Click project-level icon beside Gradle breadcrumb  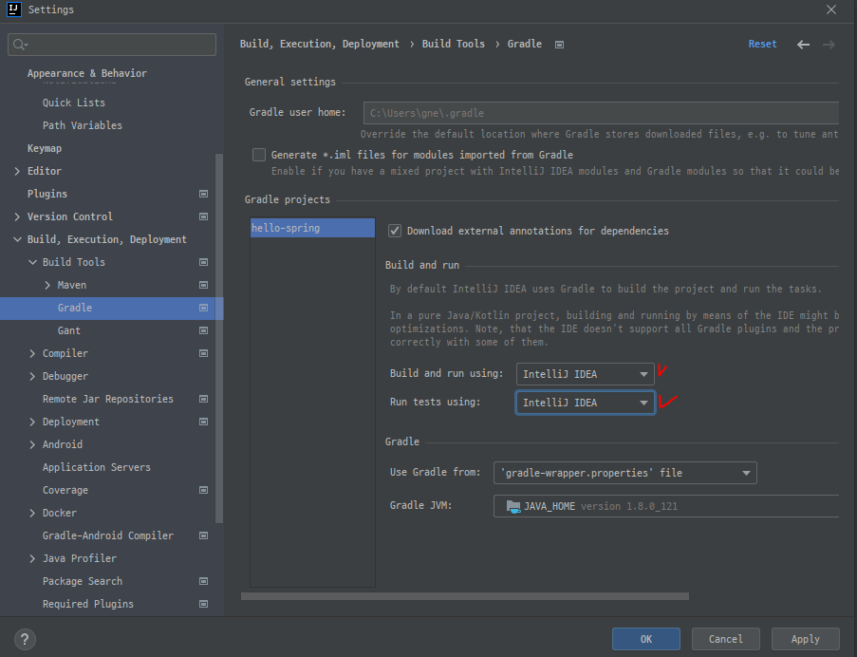pos(559,45)
